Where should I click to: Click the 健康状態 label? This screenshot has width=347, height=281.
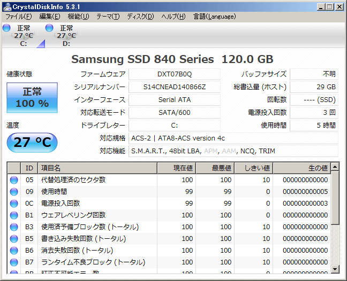click(x=19, y=74)
